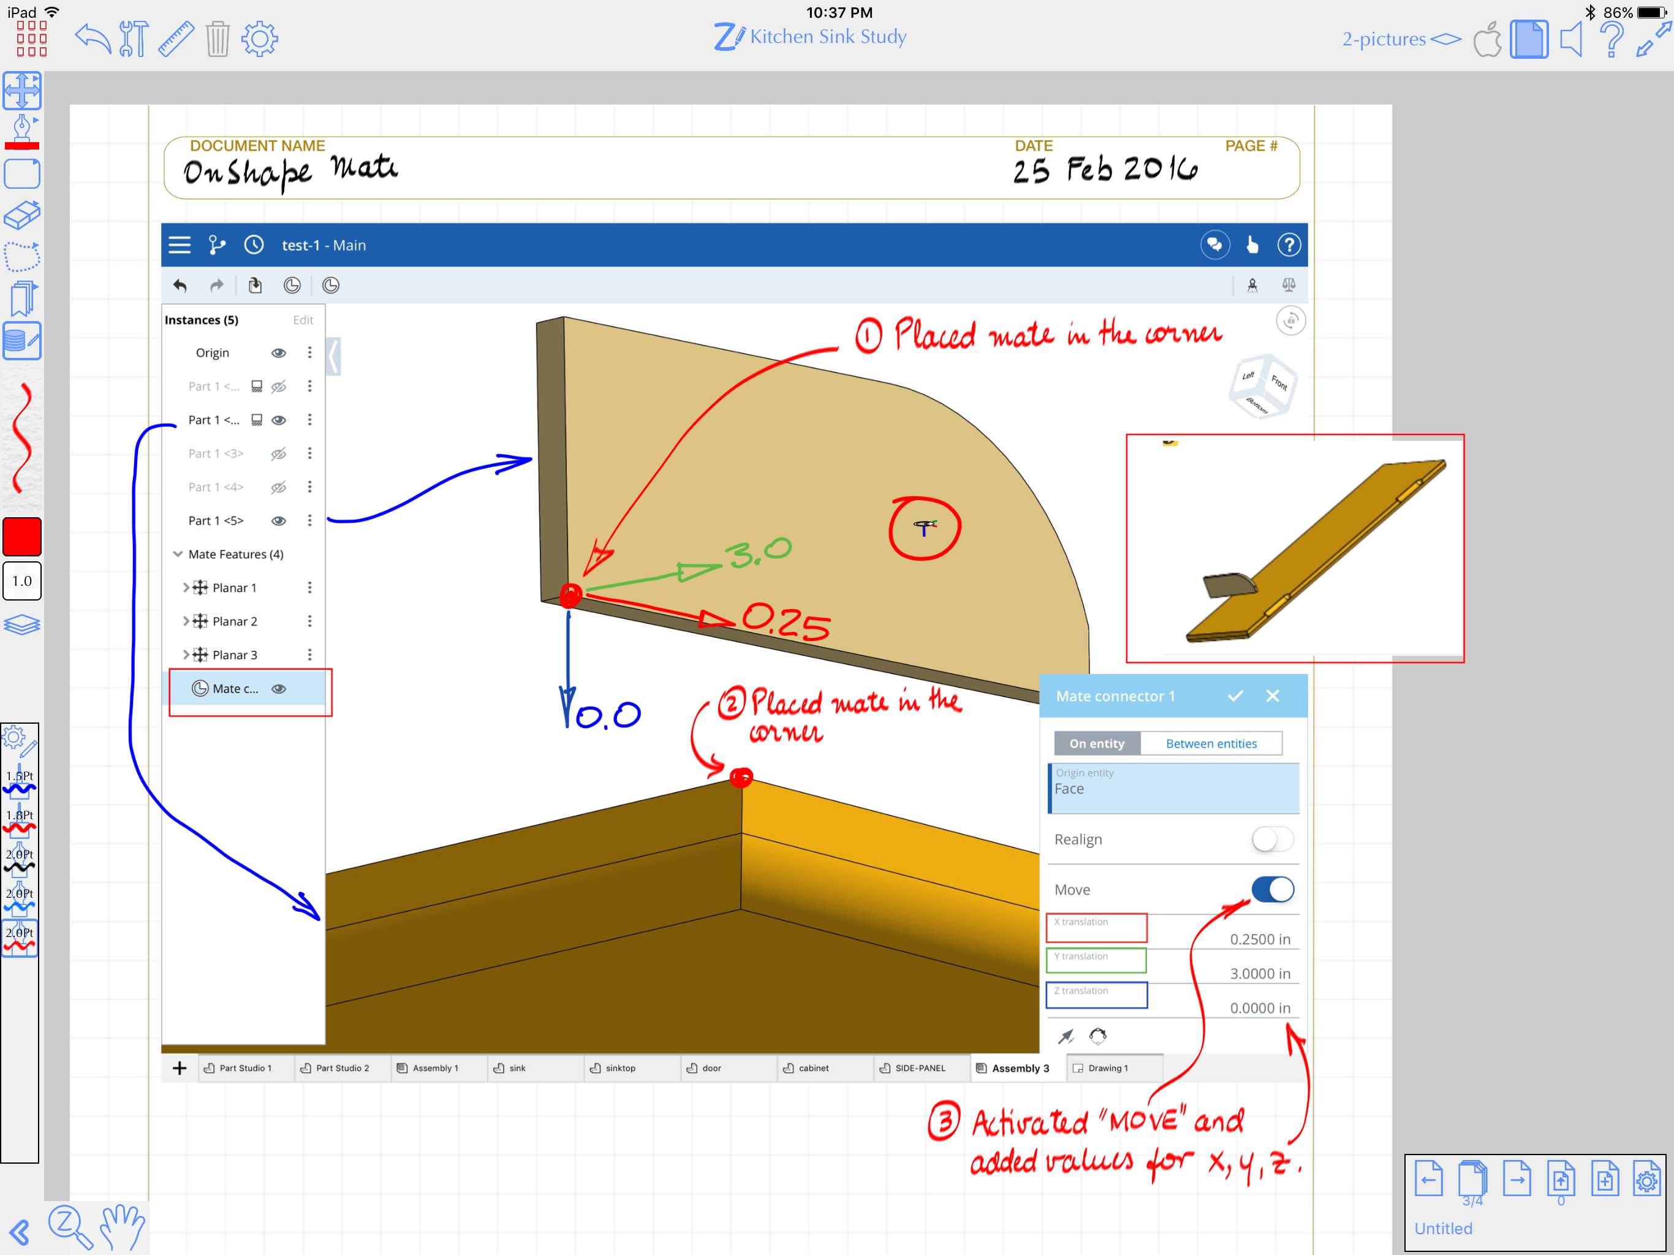Select the On entity option
This screenshot has height=1255, width=1674.
1097,743
